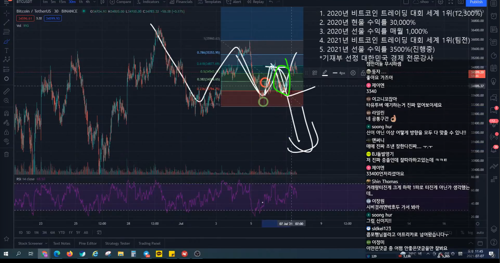Open the News panel icon

coord(494,29)
